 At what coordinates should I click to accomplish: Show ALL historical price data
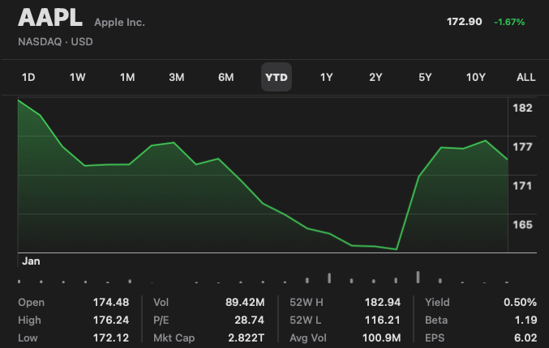(526, 77)
